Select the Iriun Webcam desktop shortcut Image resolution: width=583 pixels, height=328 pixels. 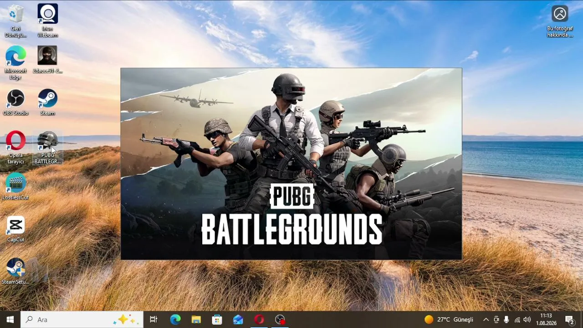(x=47, y=21)
